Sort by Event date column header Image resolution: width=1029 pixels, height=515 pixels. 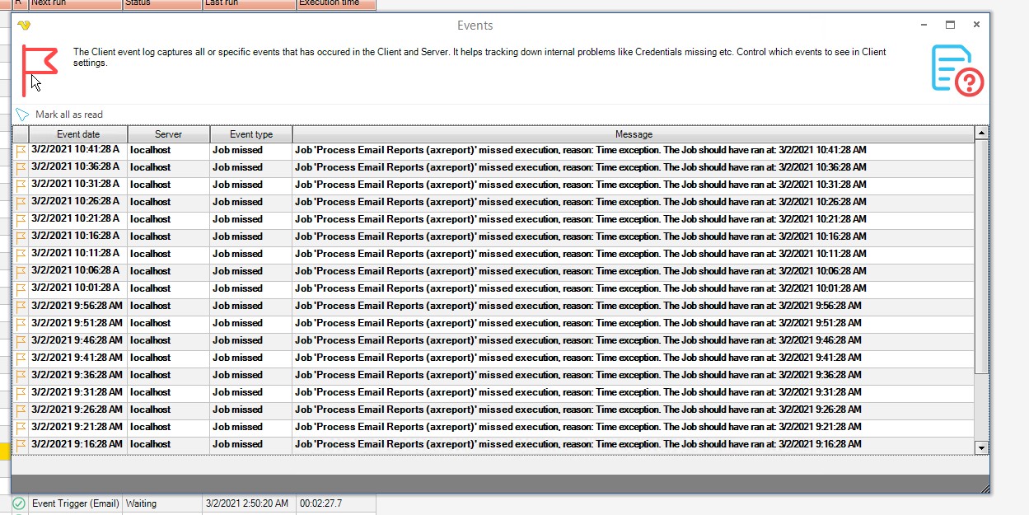coord(78,134)
